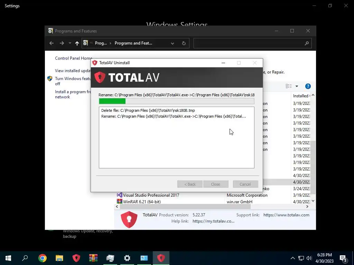Go up one level in Programs and Features
This screenshot has width=354, height=265.
tap(77, 43)
